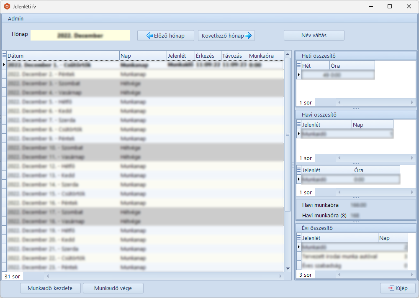Start work time with Munkaidő kezdete
This screenshot has width=419, height=298.
[50, 288]
